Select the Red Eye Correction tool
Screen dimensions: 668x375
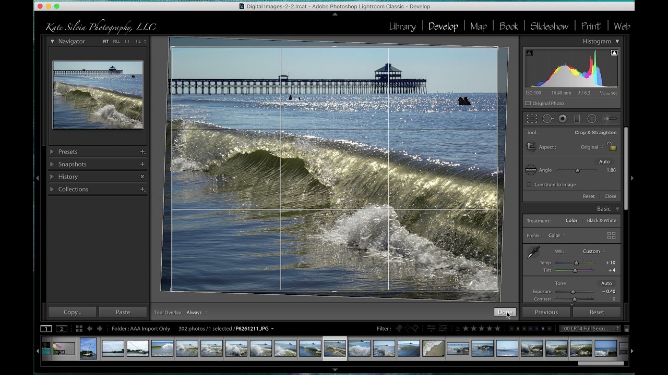pos(563,119)
